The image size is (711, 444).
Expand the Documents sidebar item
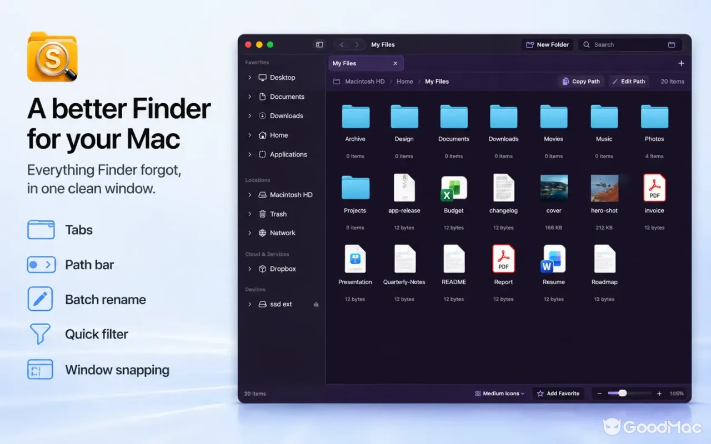pos(250,97)
